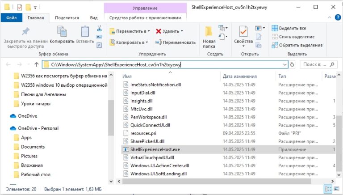Click the Новая папка icon

(209, 31)
